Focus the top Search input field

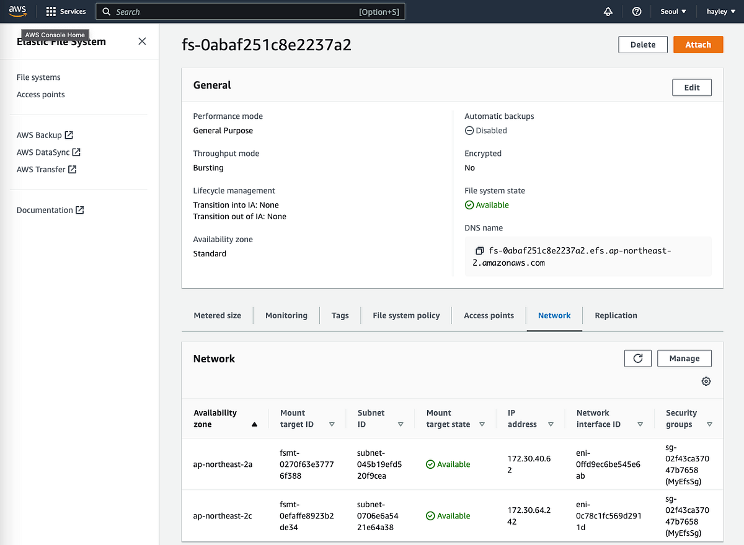tap(250, 11)
